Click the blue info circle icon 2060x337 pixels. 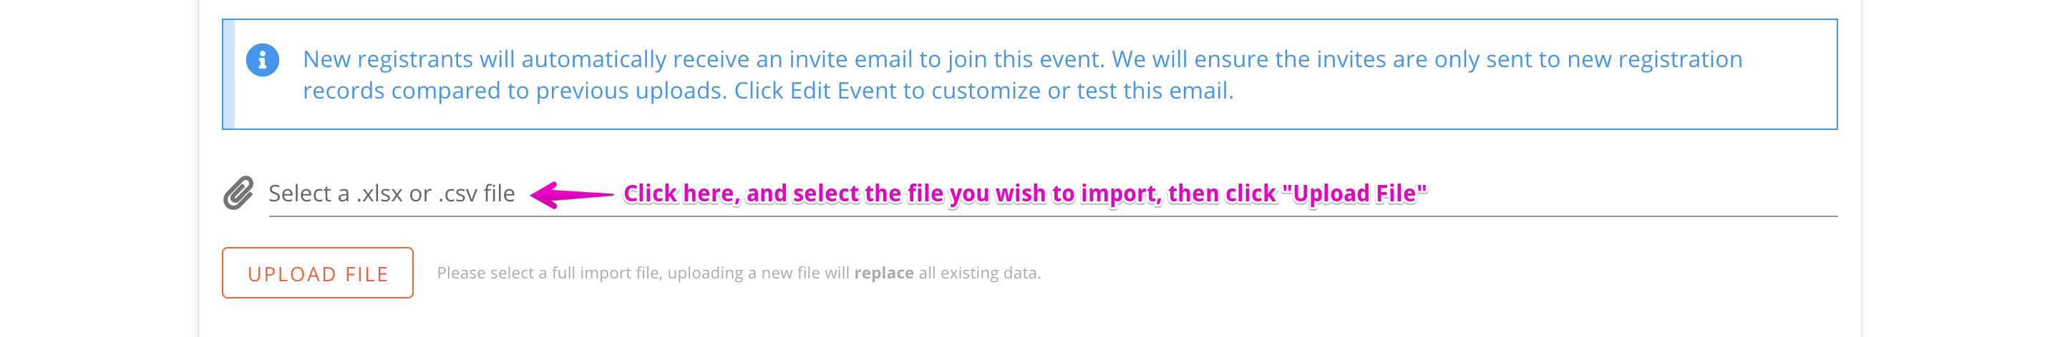tap(262, 60)
